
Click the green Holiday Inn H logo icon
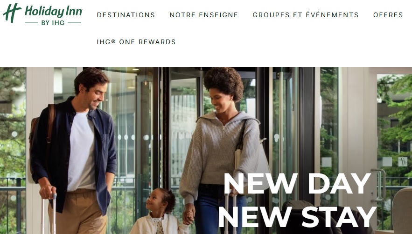pyautogui.click(x=12, y=13)
